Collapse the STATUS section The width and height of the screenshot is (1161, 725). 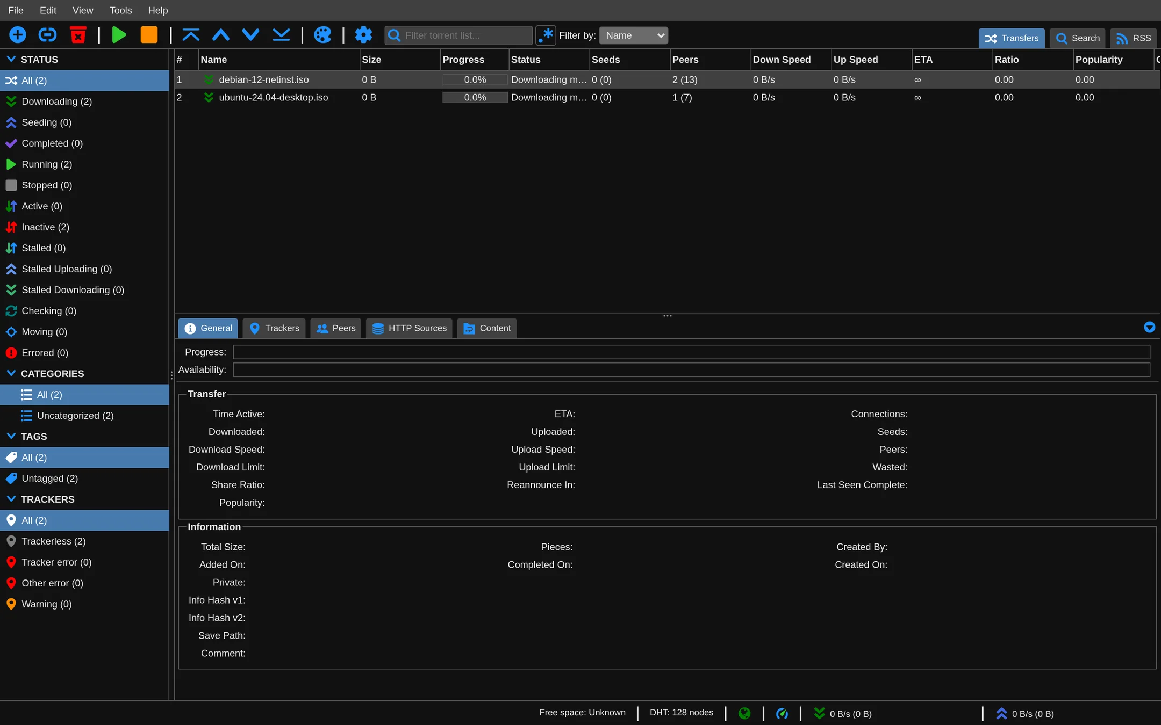tap(11, 59)
